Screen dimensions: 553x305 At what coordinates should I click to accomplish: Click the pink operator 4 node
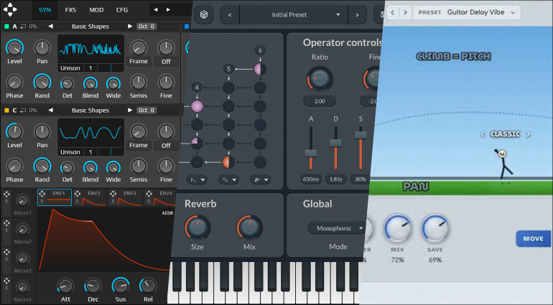[197, 105]
